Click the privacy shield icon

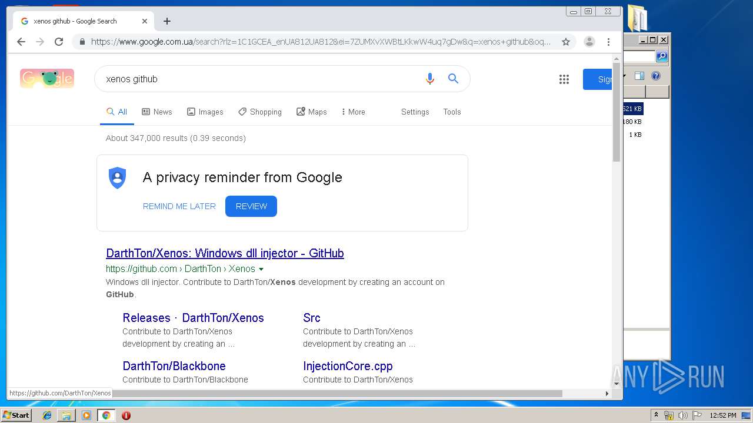click(x=118, y=177)
